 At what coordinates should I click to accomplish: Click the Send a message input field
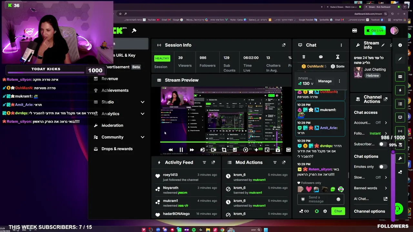point(320,199)
